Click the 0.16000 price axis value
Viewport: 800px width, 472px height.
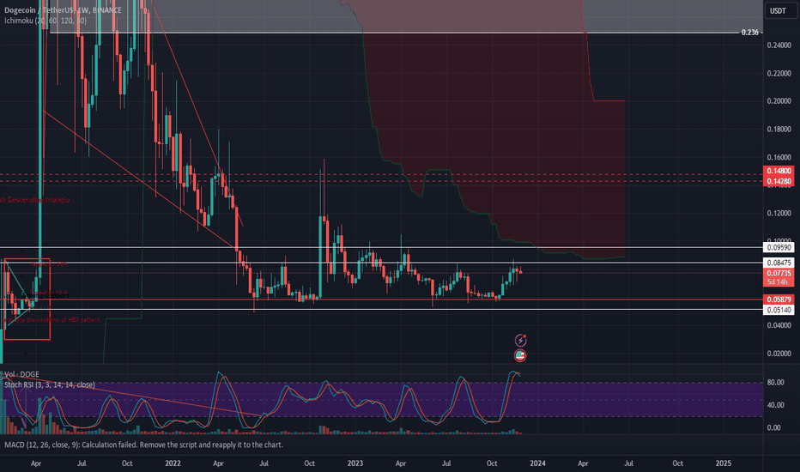(x=779, y=157)
